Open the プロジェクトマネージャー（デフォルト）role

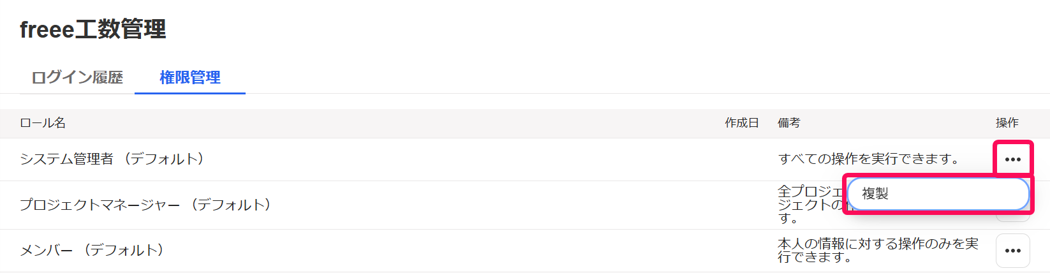click(x=146, y=205)
